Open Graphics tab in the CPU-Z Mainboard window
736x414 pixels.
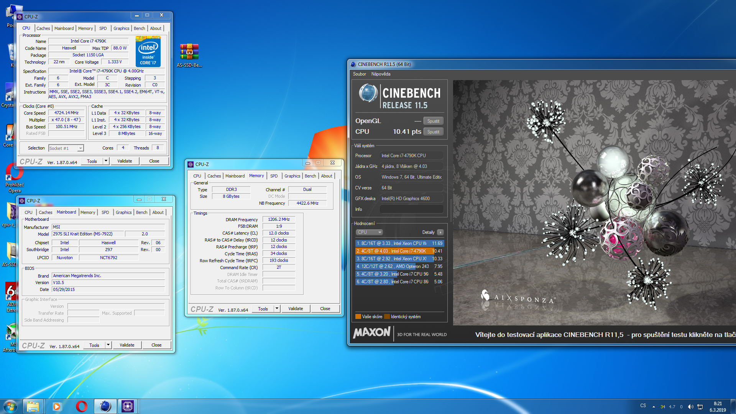(x=123, y=212)
